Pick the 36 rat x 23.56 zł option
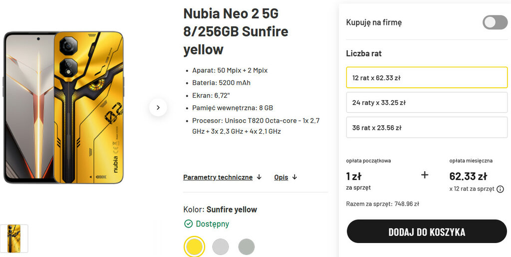This screenshot has width=511, height=257. point(427,127)
